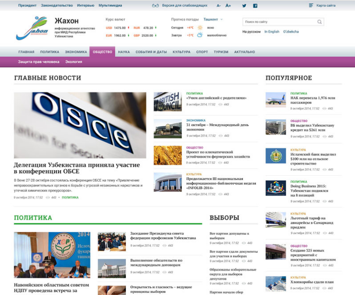Open 31 октября Международный день экономии article
355x295 pixels.
217,127
